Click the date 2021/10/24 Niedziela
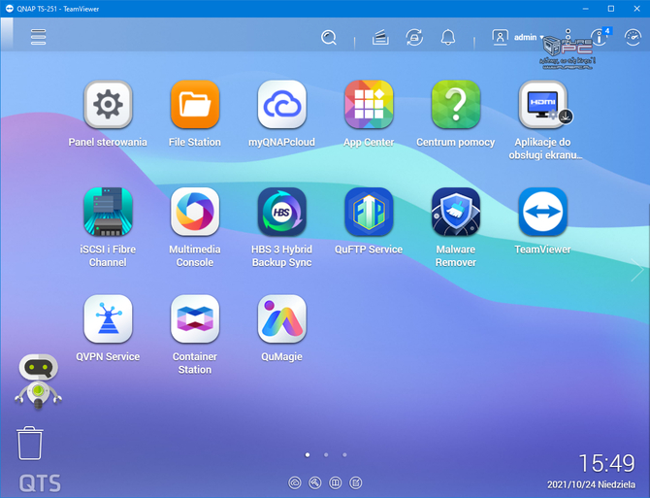 point(591,484)
